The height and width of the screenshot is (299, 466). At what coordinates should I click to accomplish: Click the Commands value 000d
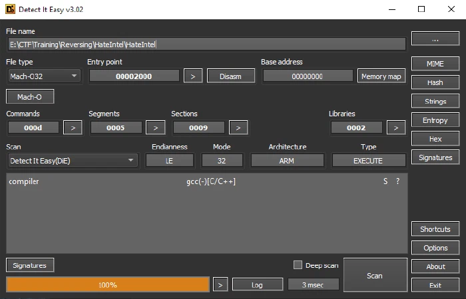tap(33, 128)
